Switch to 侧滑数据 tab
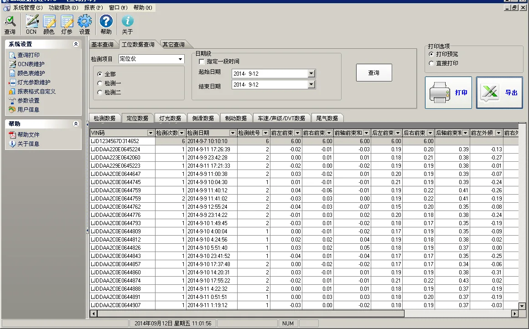Screen dimensions: 529x329 pyautogui.click(x=203, y=118)
